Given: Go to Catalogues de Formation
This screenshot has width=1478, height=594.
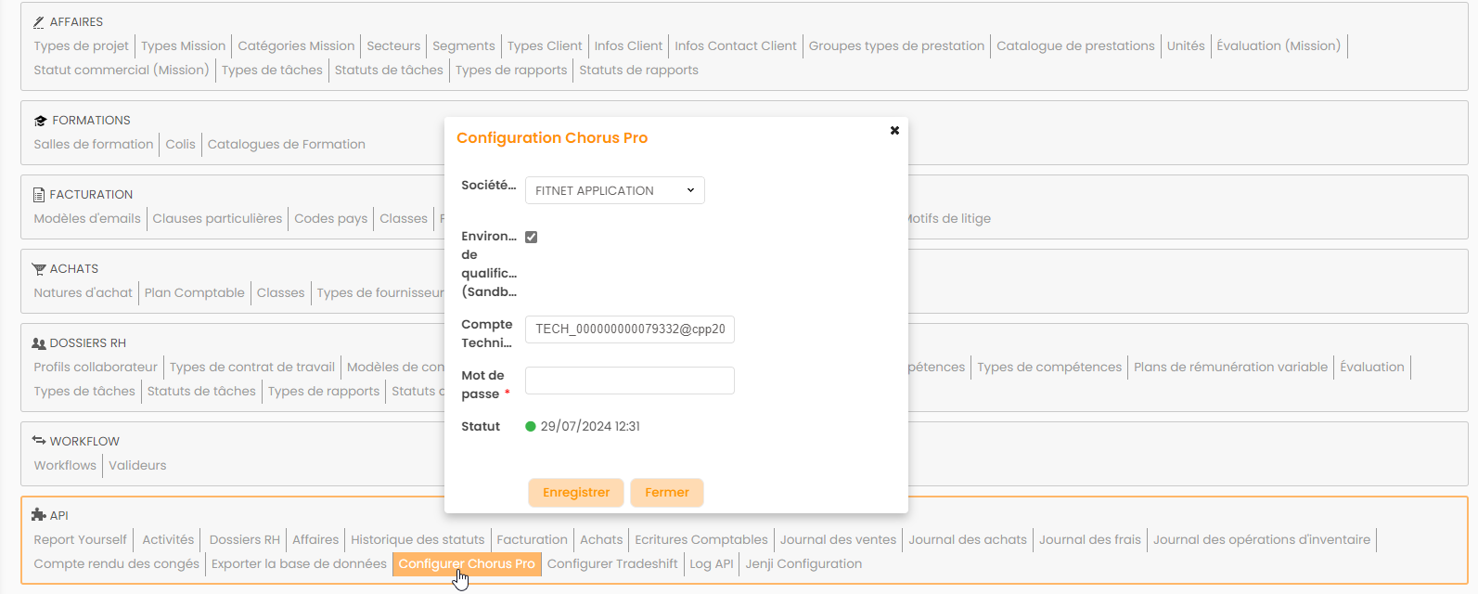Looking at the screenshot, I should 286,145.
